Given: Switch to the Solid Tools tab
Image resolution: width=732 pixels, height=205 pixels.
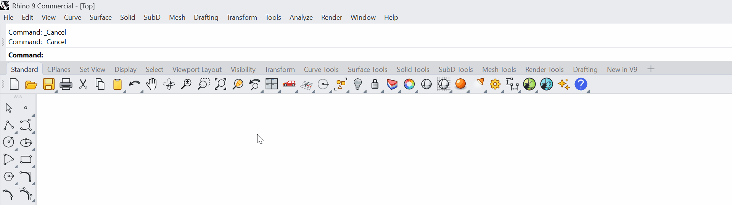Looking at the screenshot, I should [413, 70].
